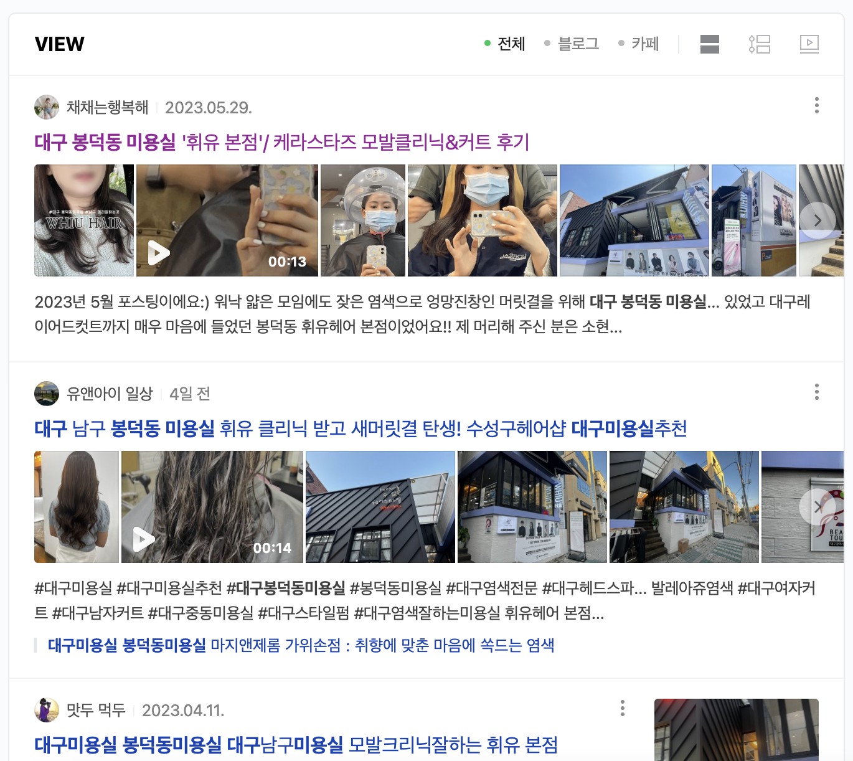The height and width of the screenshot is (761, 853).
Task: Select the 카페 filter option
Action: (x=638, y=44)
